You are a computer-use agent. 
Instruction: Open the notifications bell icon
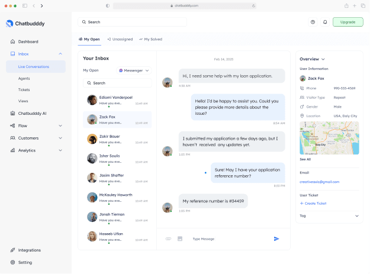(325, 22)
